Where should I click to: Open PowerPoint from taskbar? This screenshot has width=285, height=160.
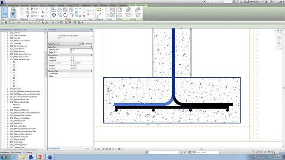[41, 157]
